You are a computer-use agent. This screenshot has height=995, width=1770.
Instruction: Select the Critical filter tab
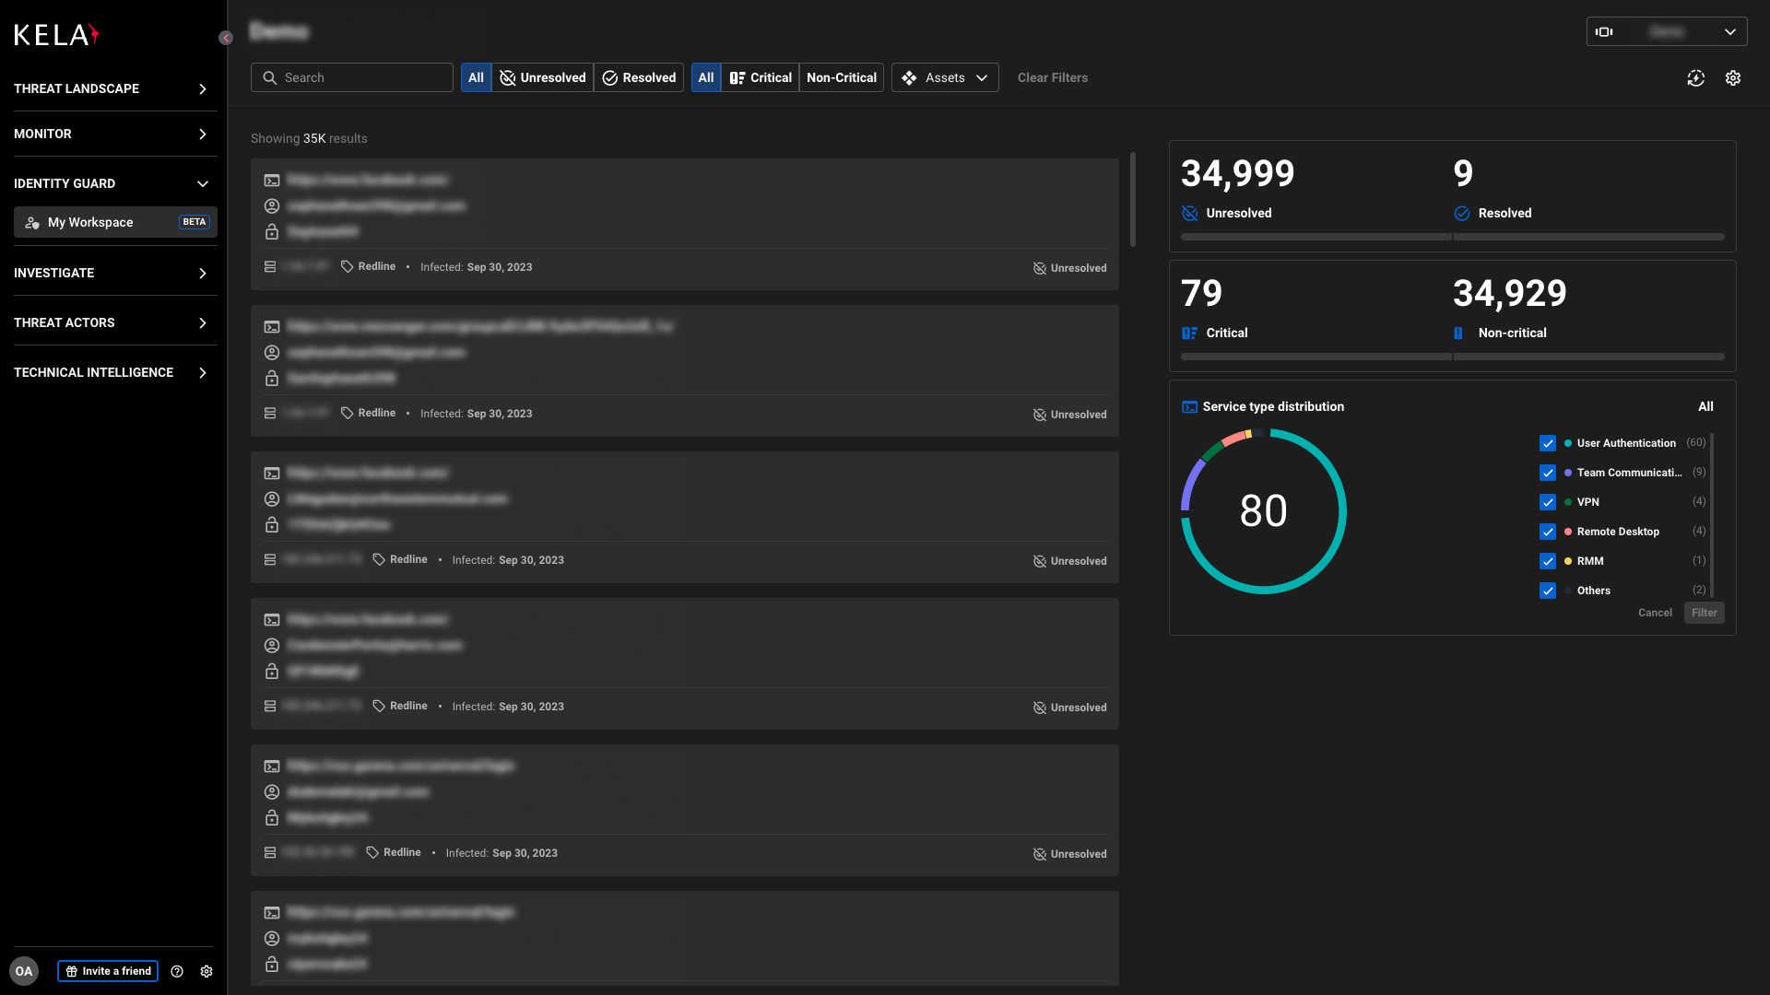click(761, 77)
